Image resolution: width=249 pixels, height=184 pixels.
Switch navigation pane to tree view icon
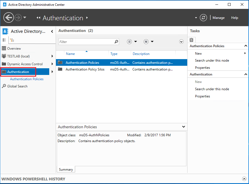12,40
